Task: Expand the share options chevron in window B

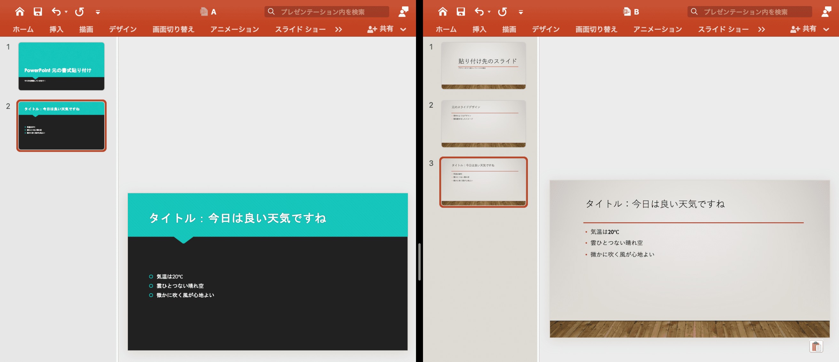Action: click(826, 29)
